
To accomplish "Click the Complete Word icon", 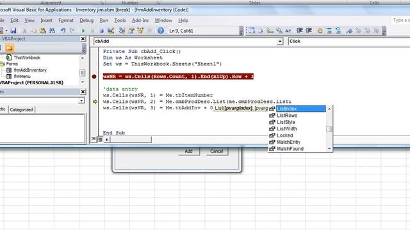I will (288, 31).
